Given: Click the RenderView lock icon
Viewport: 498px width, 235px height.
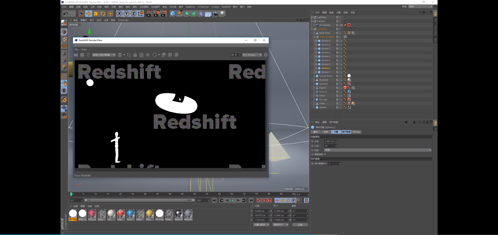Looking at the screenshot, I should click(135, 55).
